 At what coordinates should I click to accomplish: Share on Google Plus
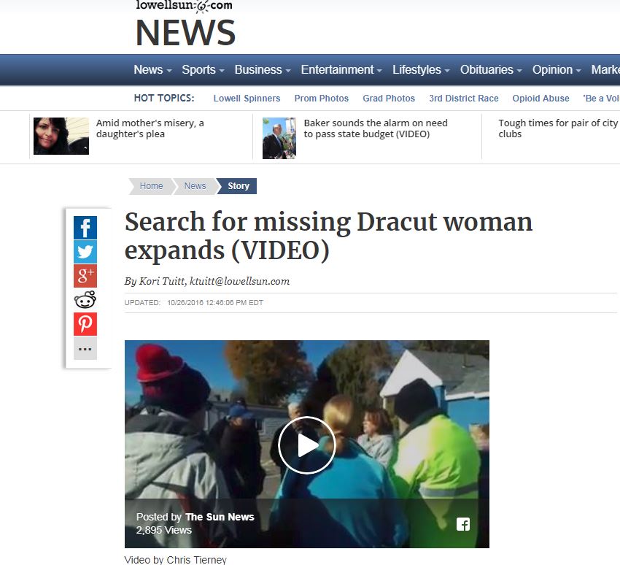tap(85, 276)
